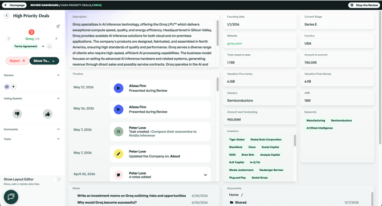Go back from High Priority Deals
Screen dimensions: 382x206
pos(7,15)
